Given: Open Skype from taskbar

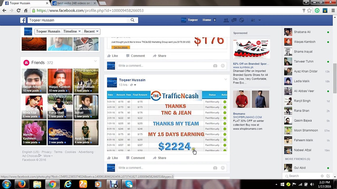Looking at the screenshot, I should point(129,184).
